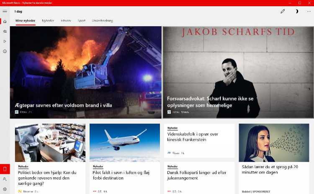This screenshot has height=194, width=314.
Task: Open the robber surveillance photo thumbnail
Action: coord(50,143)
